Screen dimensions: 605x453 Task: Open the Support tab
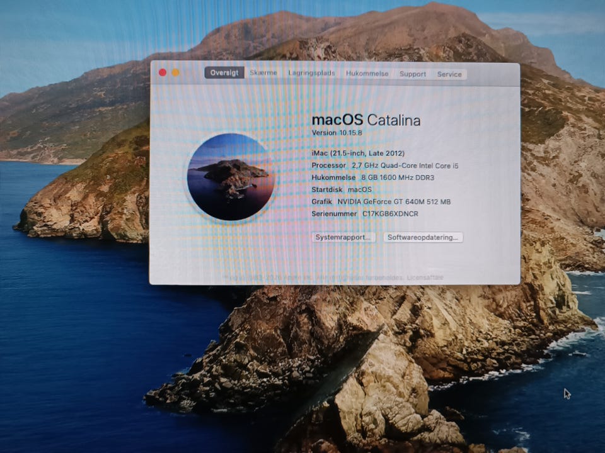coord(412,74)
